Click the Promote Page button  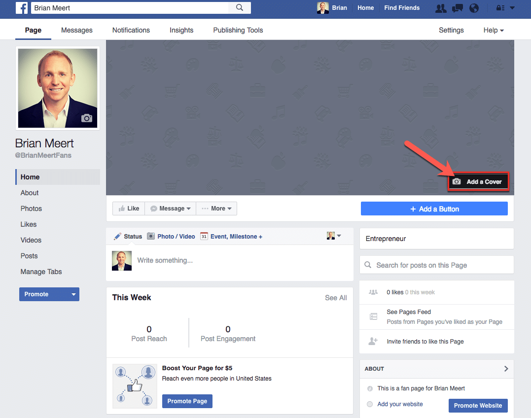point(187,401)
